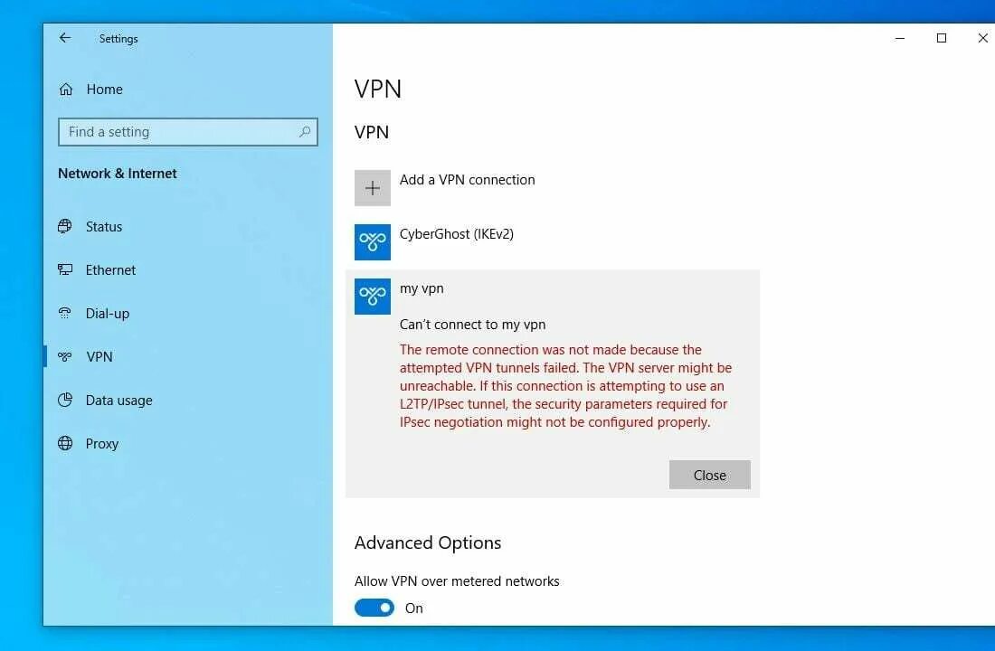Click the Network & Internet heading

(118, 174)
